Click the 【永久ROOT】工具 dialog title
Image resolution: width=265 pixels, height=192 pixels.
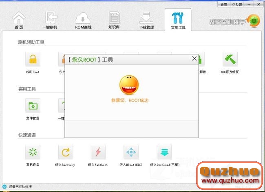click(91, 60)
